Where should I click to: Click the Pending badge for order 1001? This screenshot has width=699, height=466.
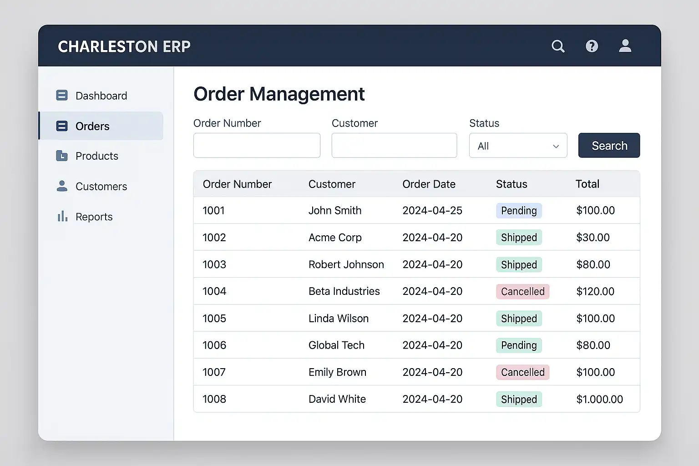pos(519,211)
